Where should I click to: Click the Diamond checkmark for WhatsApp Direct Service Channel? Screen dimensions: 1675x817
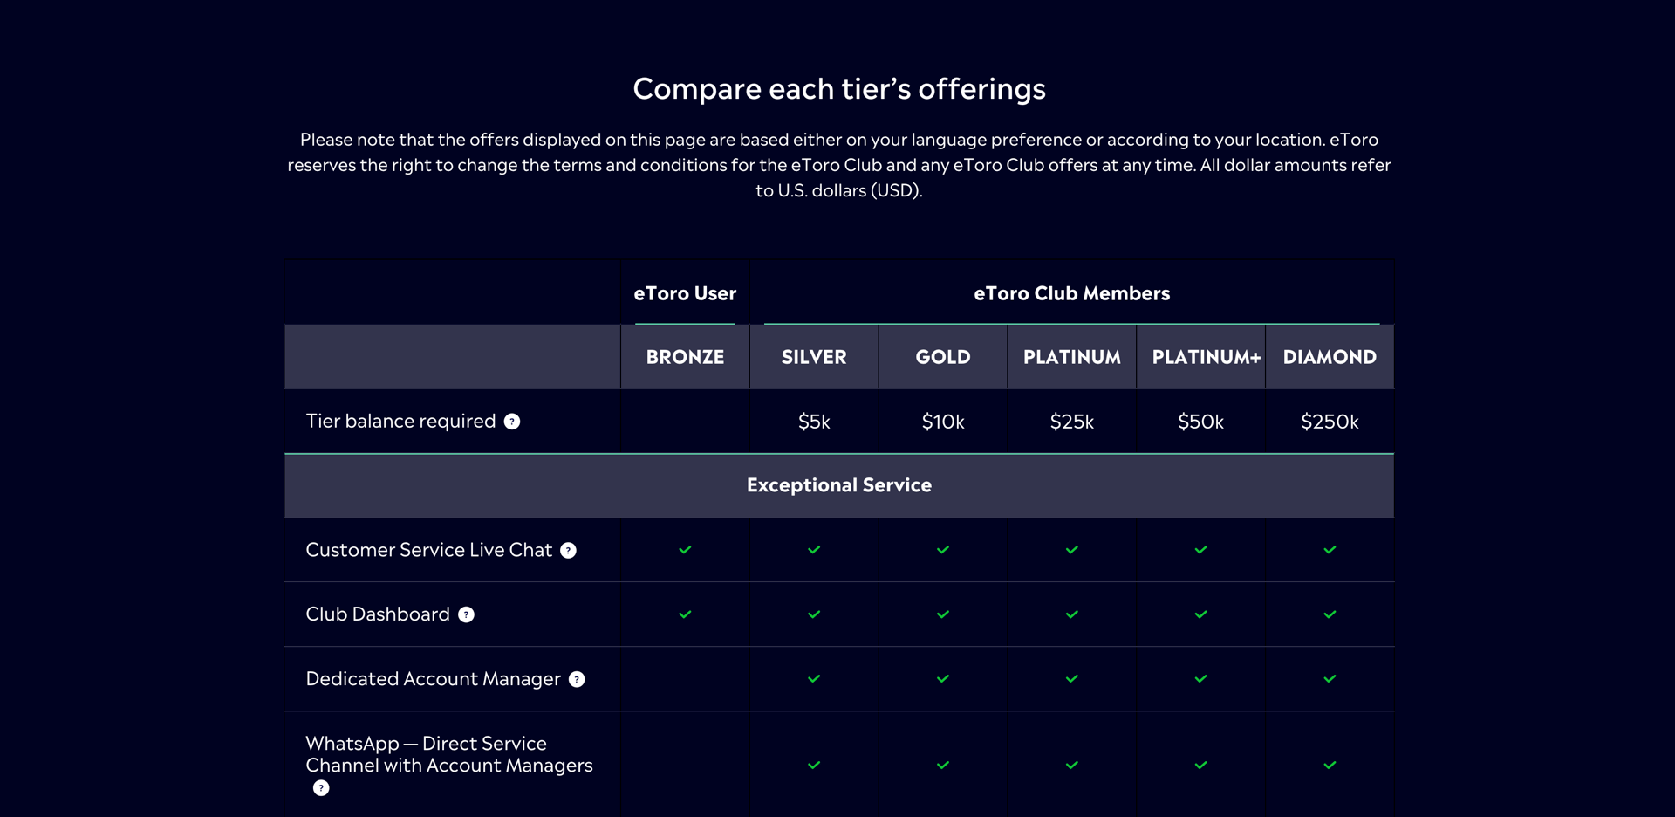pyautogui.click(x=1330, y=766)
